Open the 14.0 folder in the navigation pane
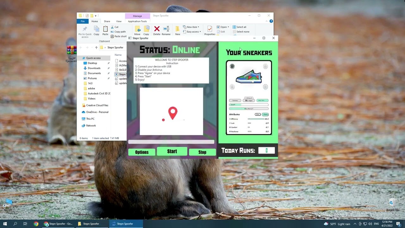The height and width of the screenshot is (228, 405). 90,83
